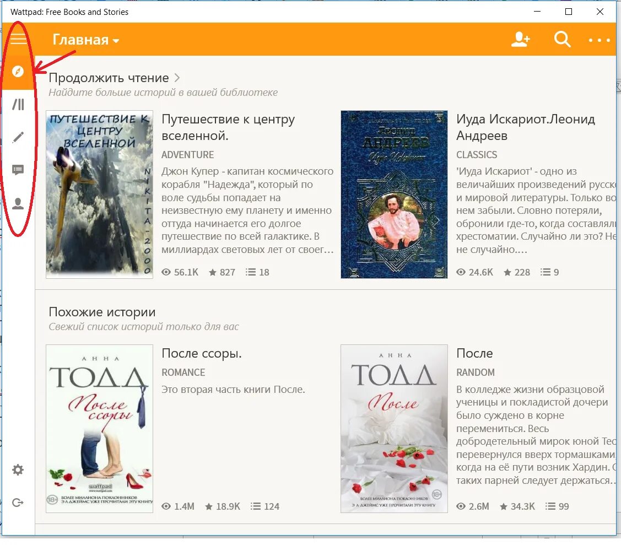The height and width of the screenshot is (545, 621).
Task: Open the Profile person icon in sidebar
Action: pos(18,203)
